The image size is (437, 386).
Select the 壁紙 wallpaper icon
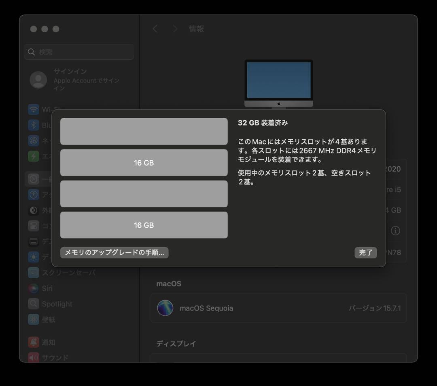point(33,319)
